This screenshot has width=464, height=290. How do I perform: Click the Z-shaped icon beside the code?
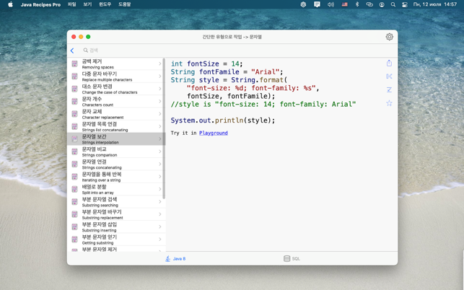(x=389, y=89)
